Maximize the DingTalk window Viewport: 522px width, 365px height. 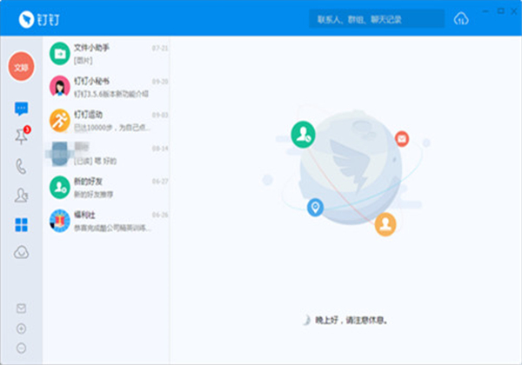pos(500,11)
